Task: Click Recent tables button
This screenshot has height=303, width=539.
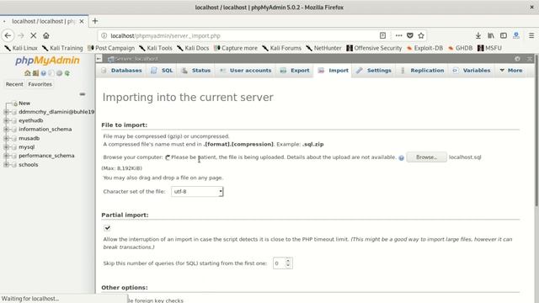Action: [x=14, y=84]
